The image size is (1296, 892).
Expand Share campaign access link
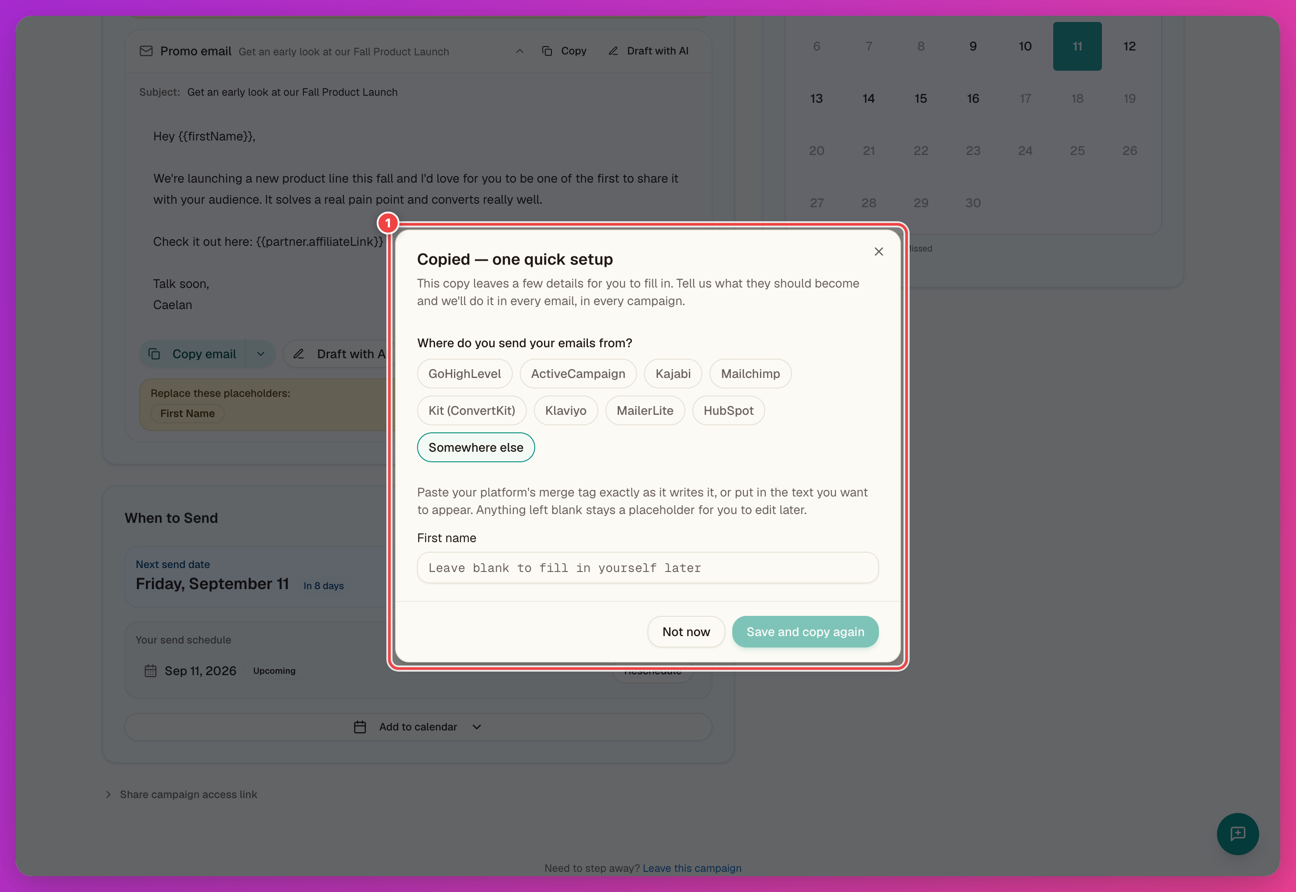click(181, 794)
